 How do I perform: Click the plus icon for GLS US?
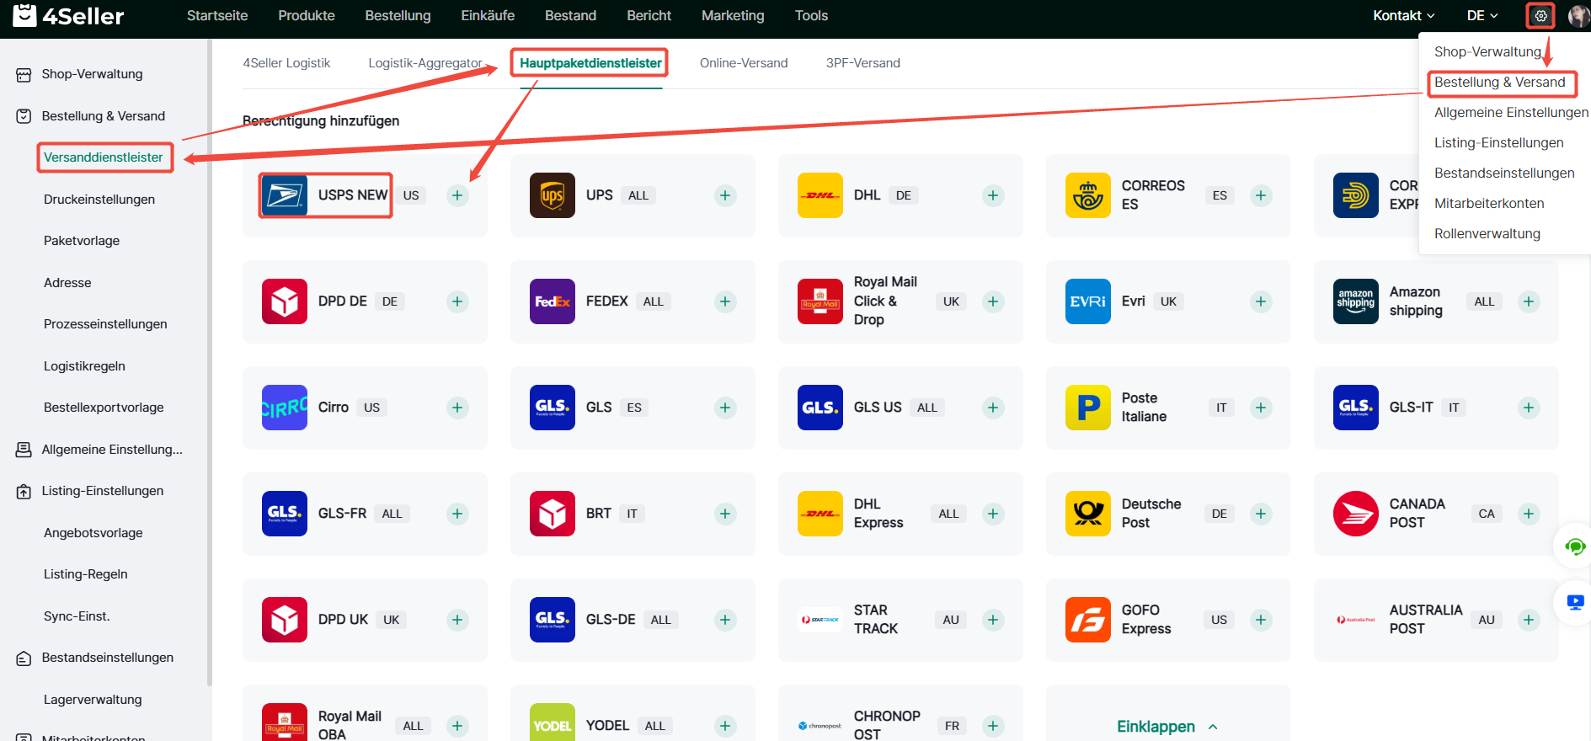pyautogui.click(x=993, y=408)
